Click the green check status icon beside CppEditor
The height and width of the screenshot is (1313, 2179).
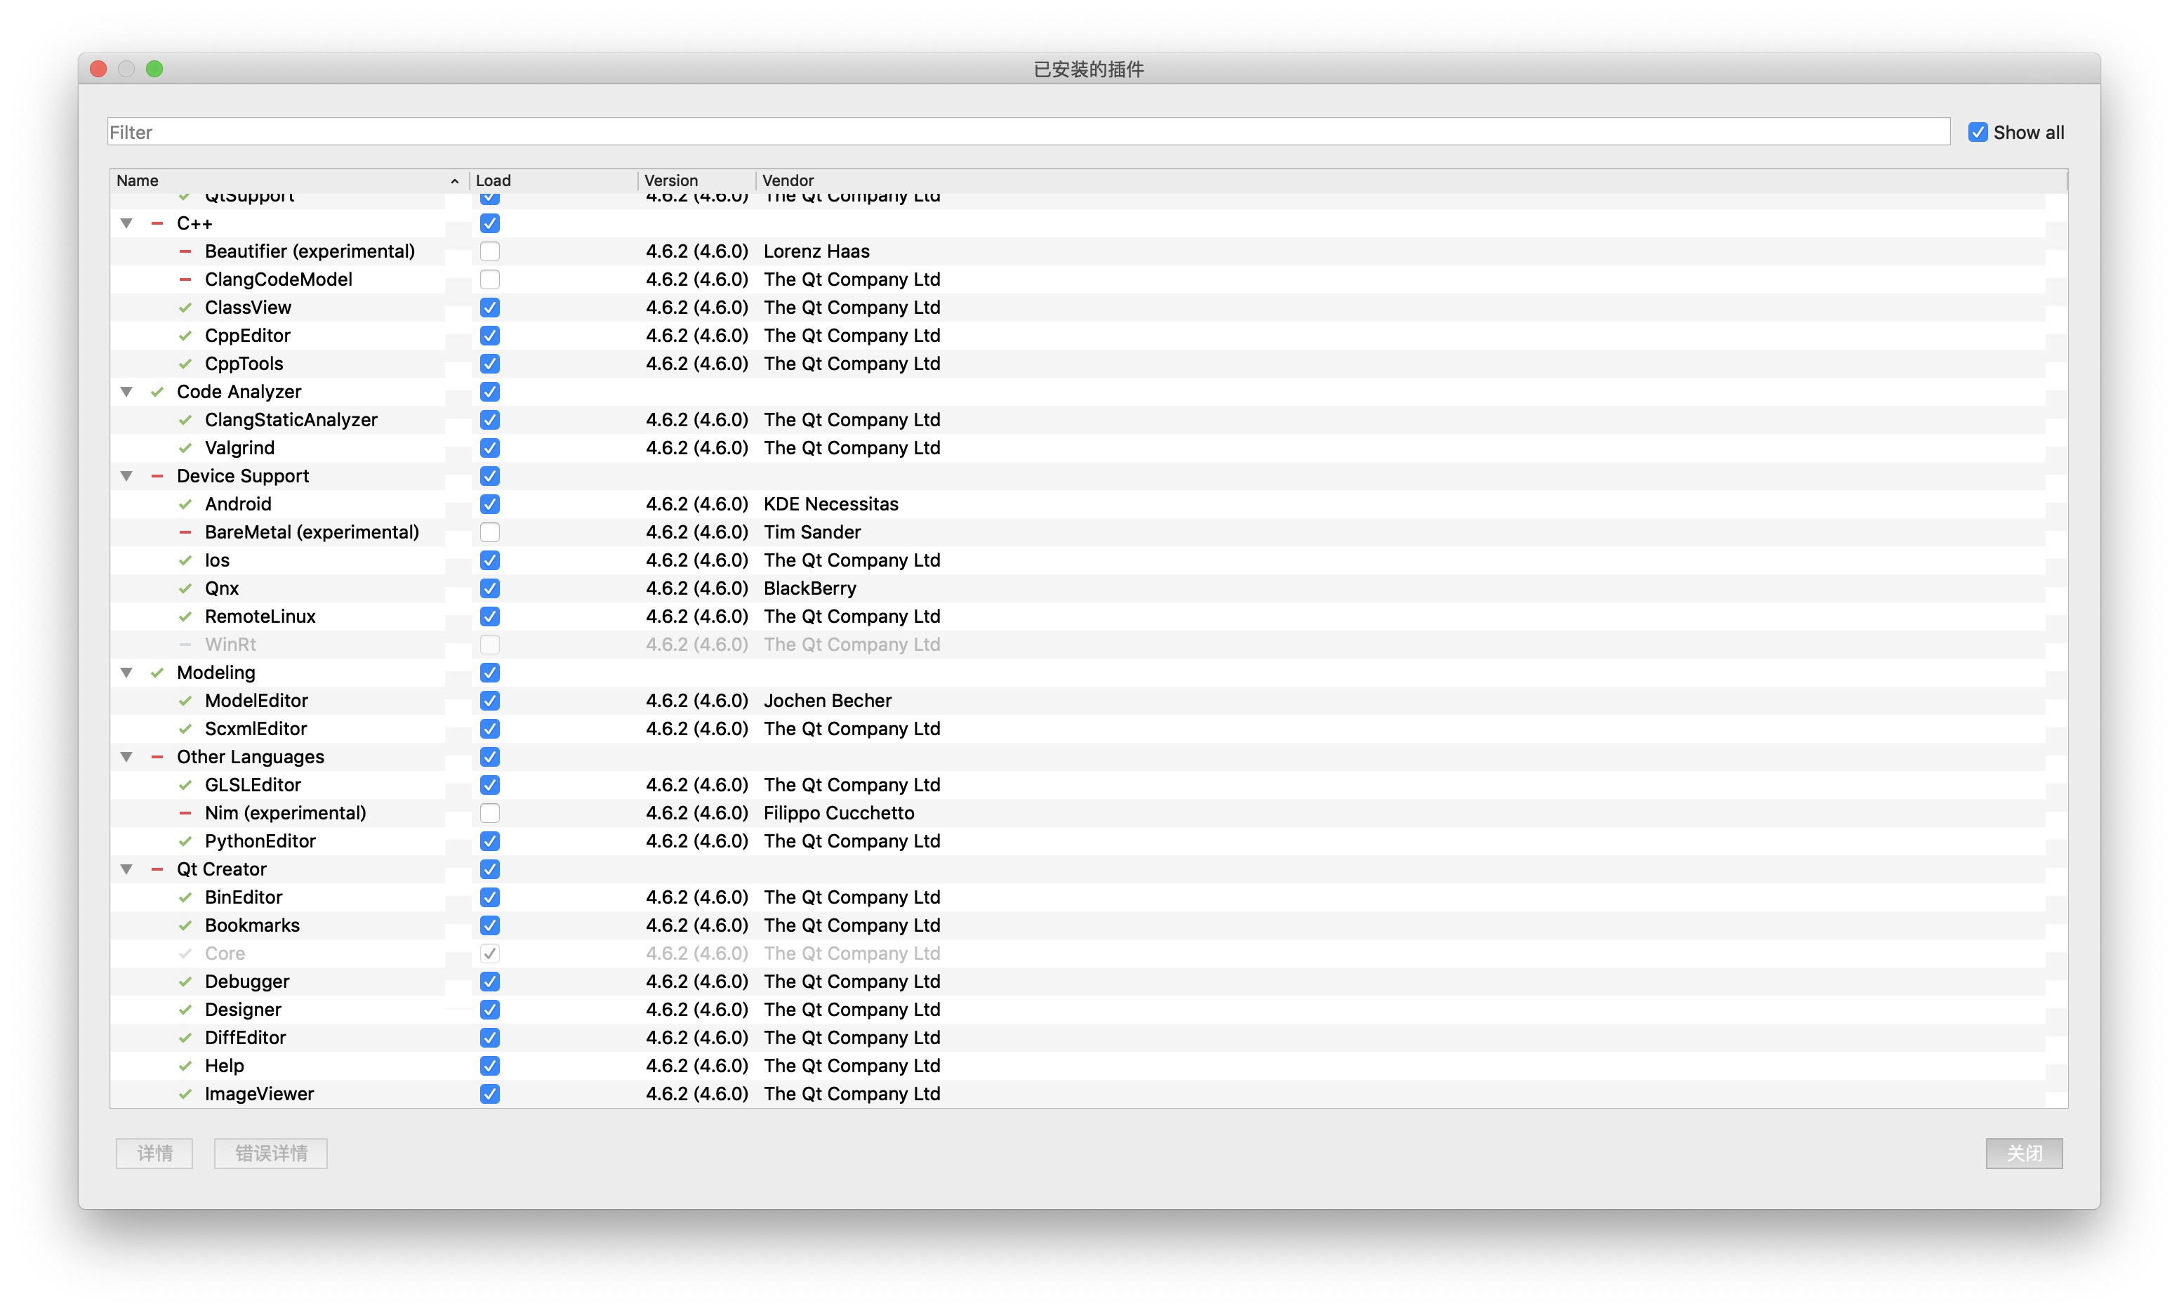coord(185,336)
